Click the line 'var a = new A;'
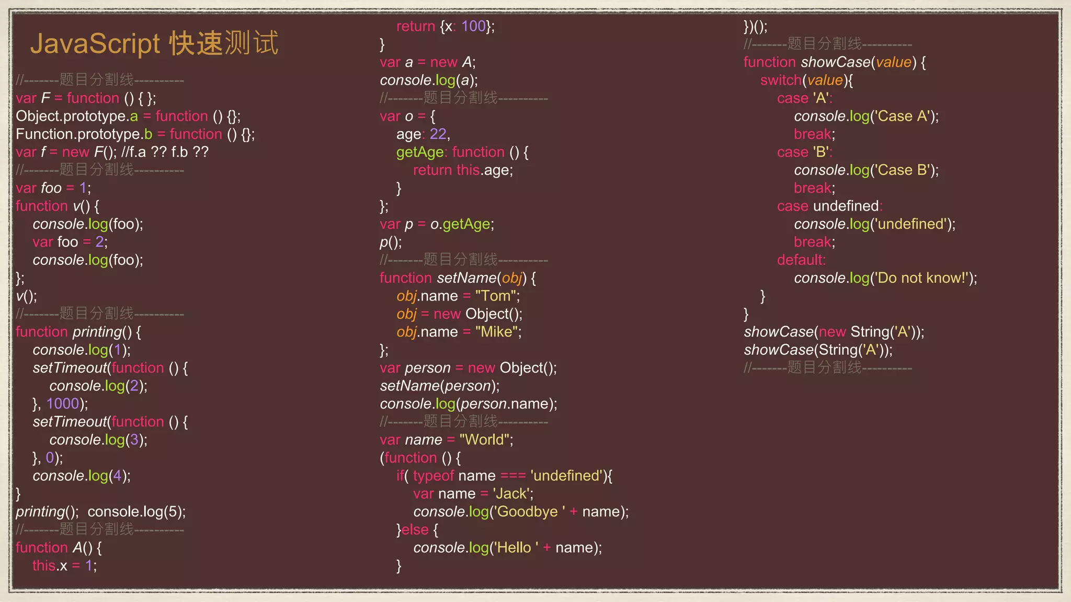Viewport: 1071px width, 602px height. click(428, 62)
